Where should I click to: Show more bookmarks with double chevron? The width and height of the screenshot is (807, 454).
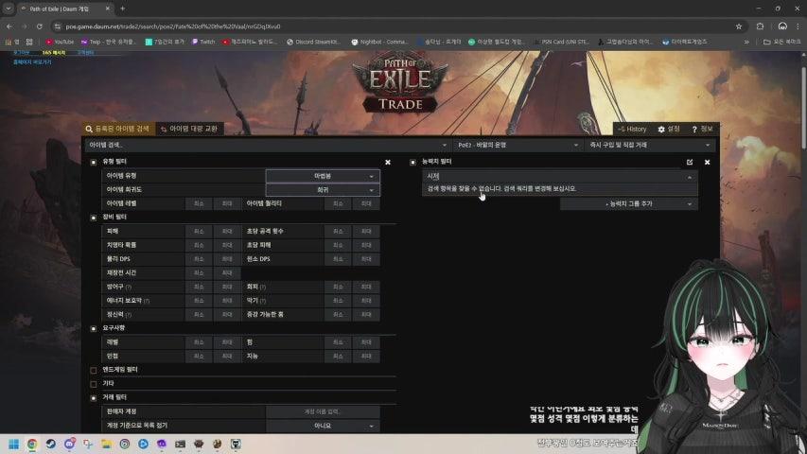point(746,42)
